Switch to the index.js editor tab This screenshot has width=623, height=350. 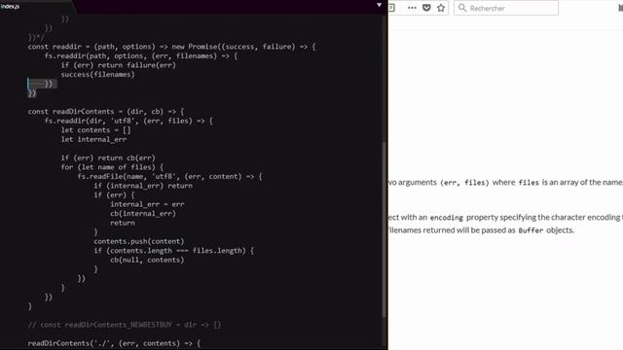point(11,6)
